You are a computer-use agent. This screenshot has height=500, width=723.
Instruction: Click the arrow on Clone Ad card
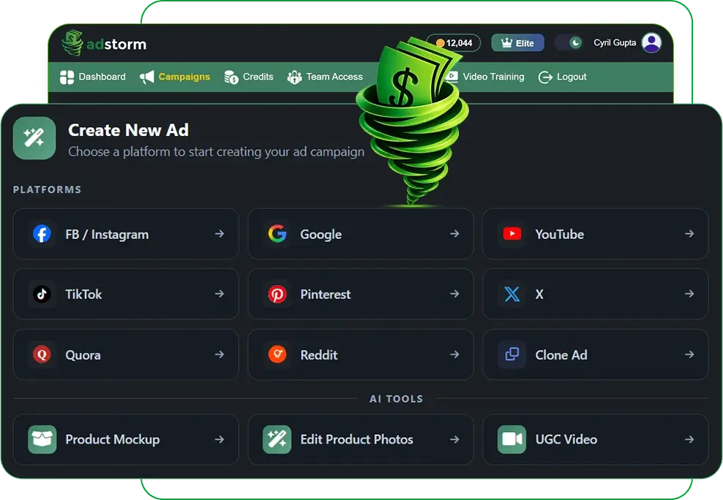[689, 355]
